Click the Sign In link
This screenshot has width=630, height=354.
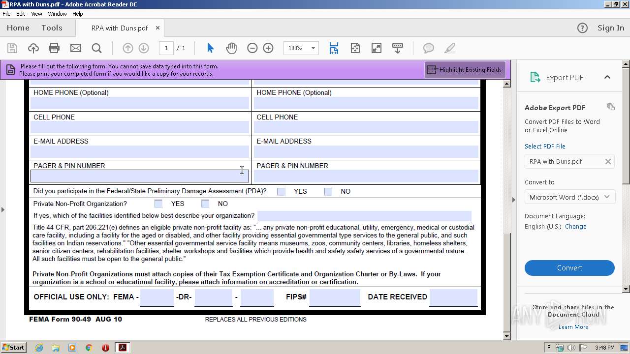[611, 28]
